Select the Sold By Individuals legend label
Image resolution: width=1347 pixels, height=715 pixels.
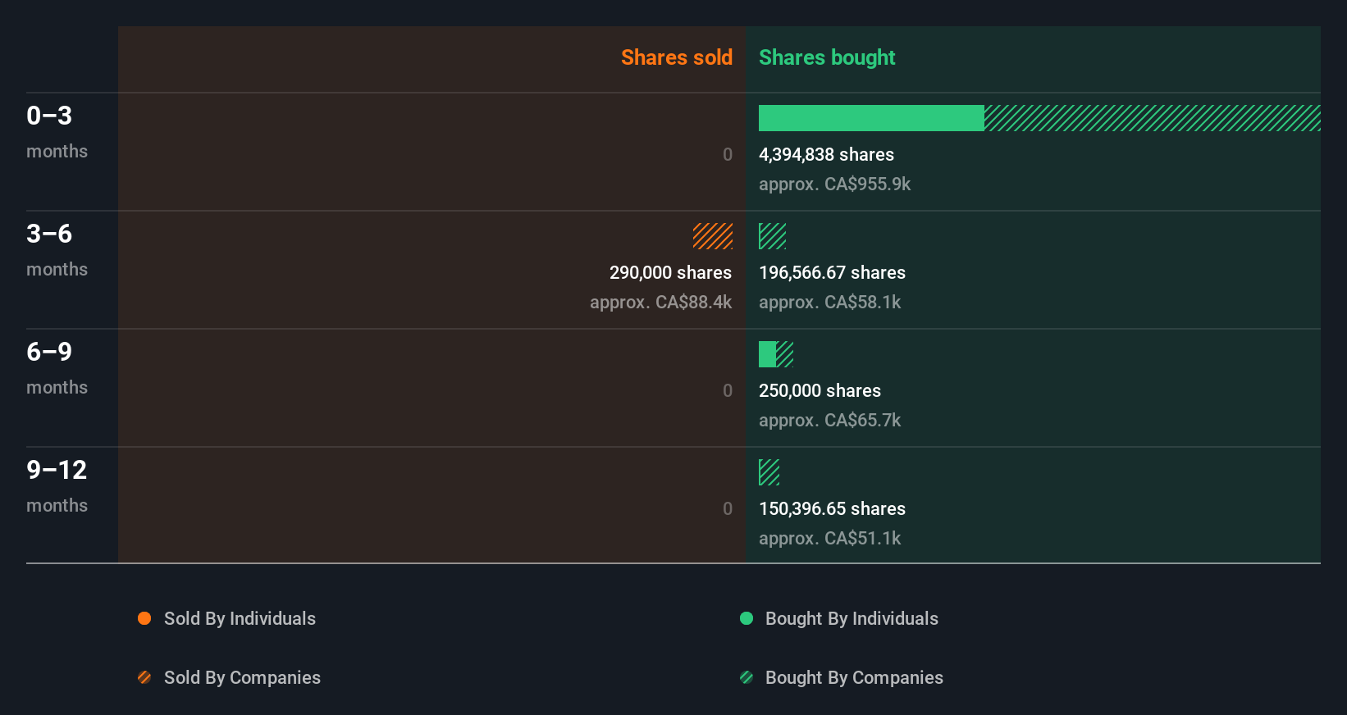240,618
